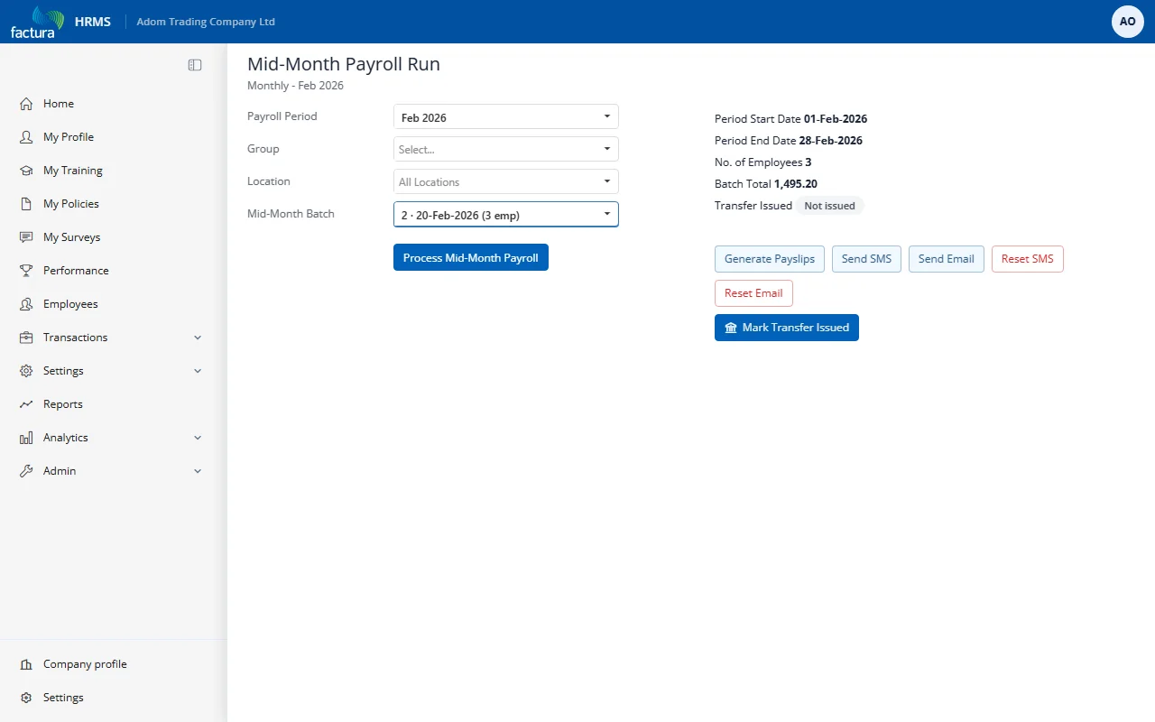Click the Transactions briefcase icon
Screen dimensions: 1155x722
click(26, 338)
